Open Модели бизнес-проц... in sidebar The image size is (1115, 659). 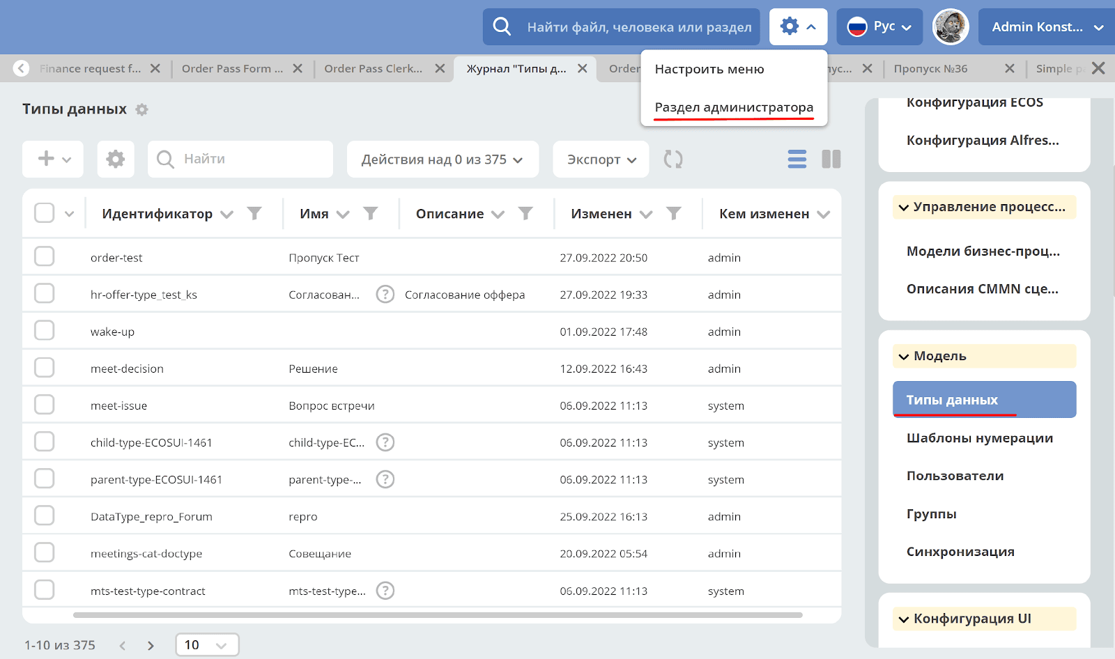point(983,251)
